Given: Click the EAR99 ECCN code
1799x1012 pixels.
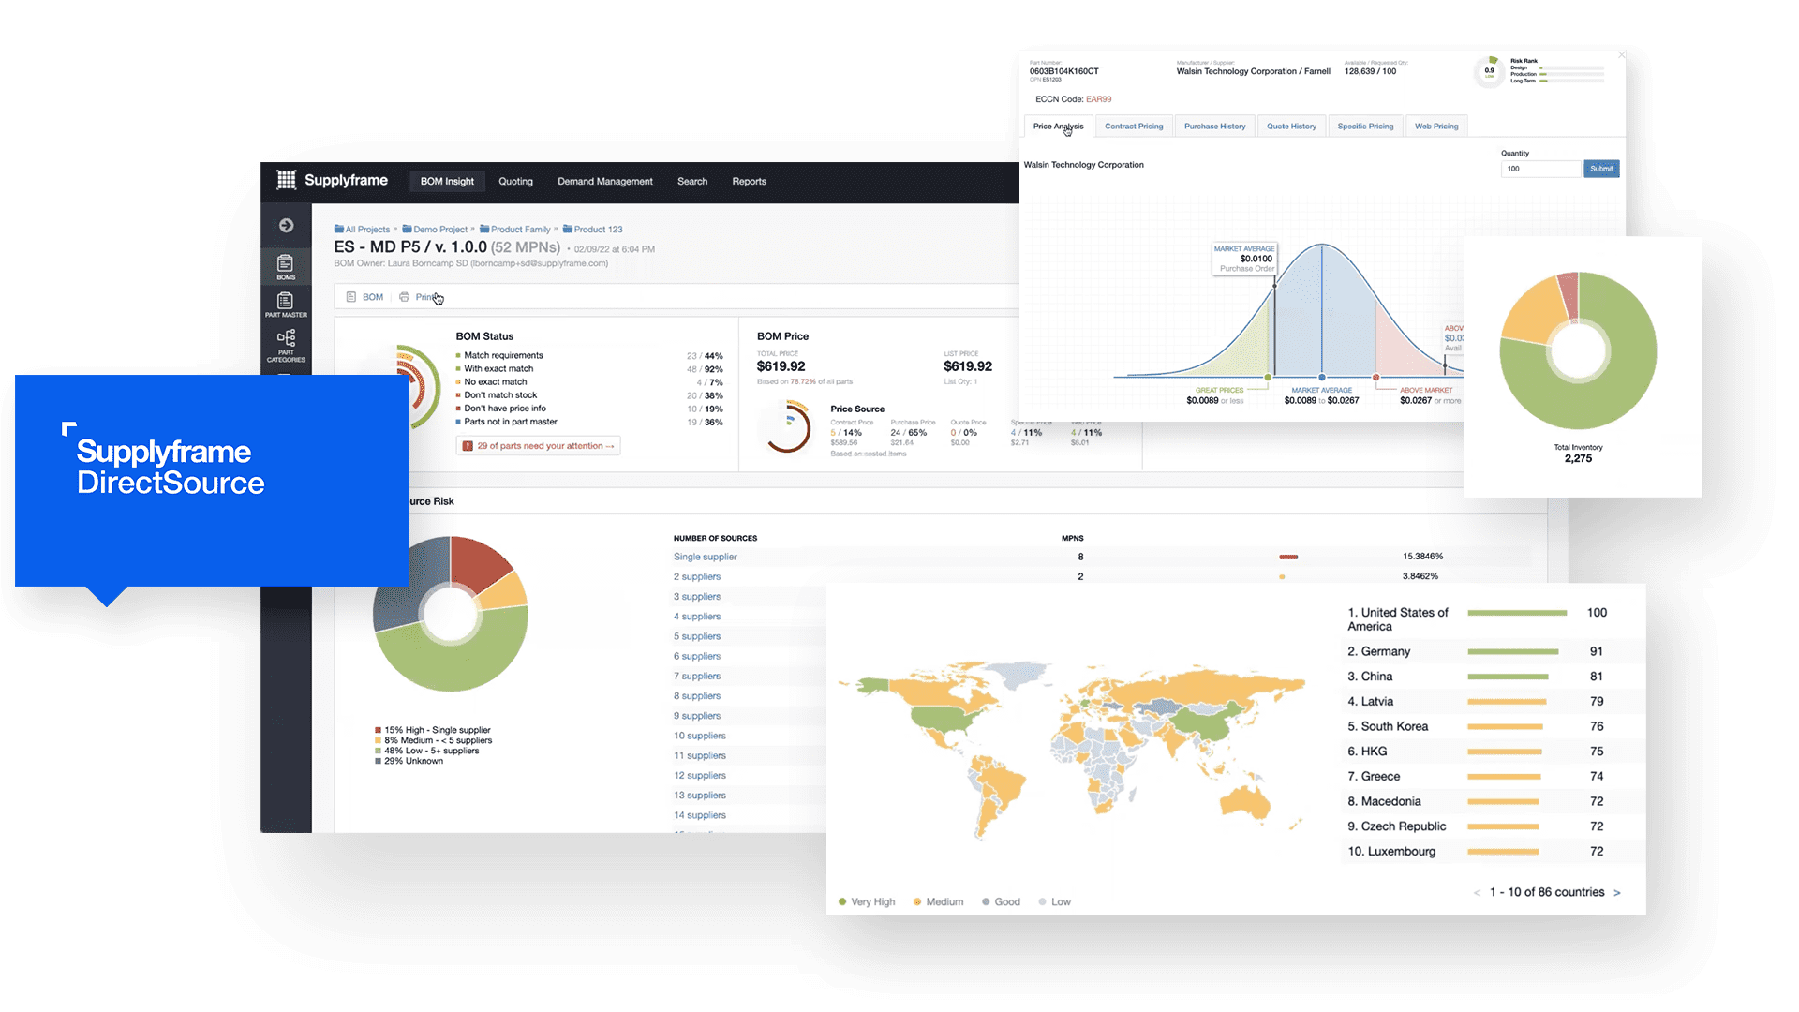Looking at the screenshot, I should tap(1099, 99).
